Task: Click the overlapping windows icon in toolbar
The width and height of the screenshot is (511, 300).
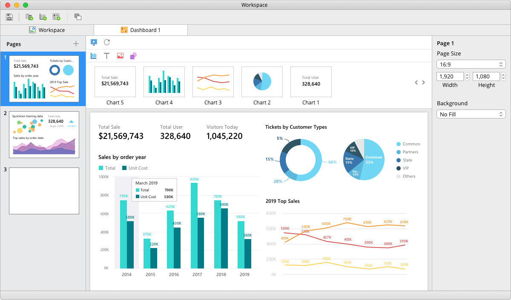Action: [x=78, y=17]
